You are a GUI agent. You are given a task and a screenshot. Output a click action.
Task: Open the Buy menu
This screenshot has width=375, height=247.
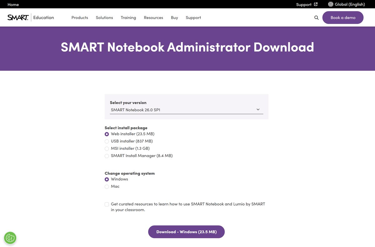point(174,18)
